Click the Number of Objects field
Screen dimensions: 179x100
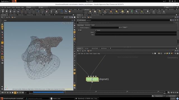105,27
